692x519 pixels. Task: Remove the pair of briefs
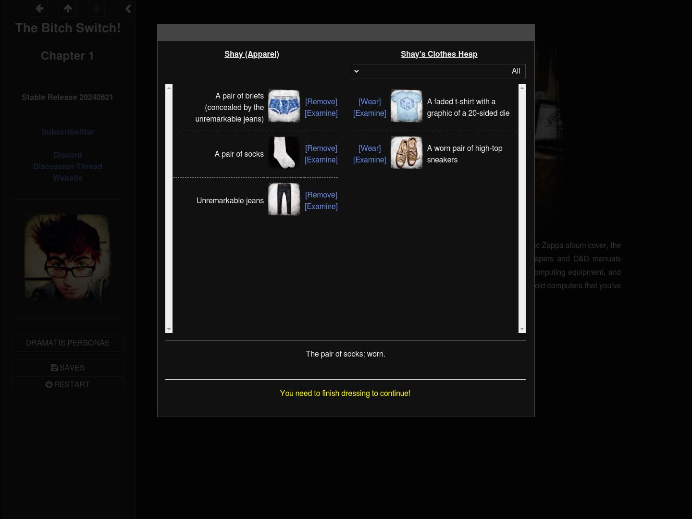click(x=321, y=102)
